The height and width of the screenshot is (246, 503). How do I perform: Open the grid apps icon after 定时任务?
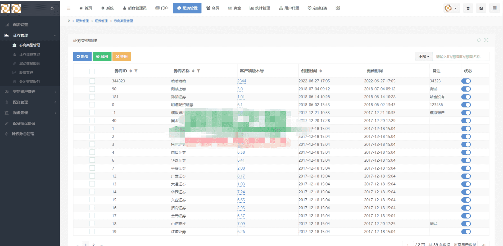click(x=338, y=8)
